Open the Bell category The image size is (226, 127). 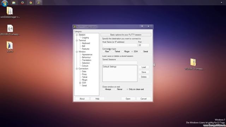83,46
